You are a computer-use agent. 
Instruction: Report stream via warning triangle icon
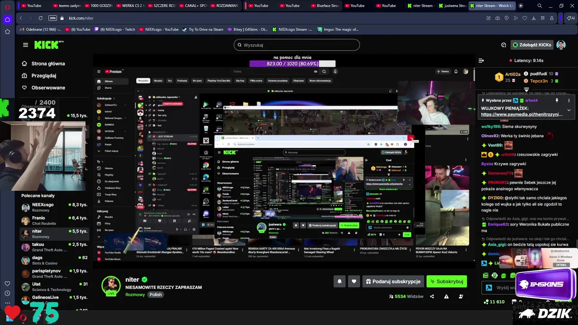click(446, 297)
